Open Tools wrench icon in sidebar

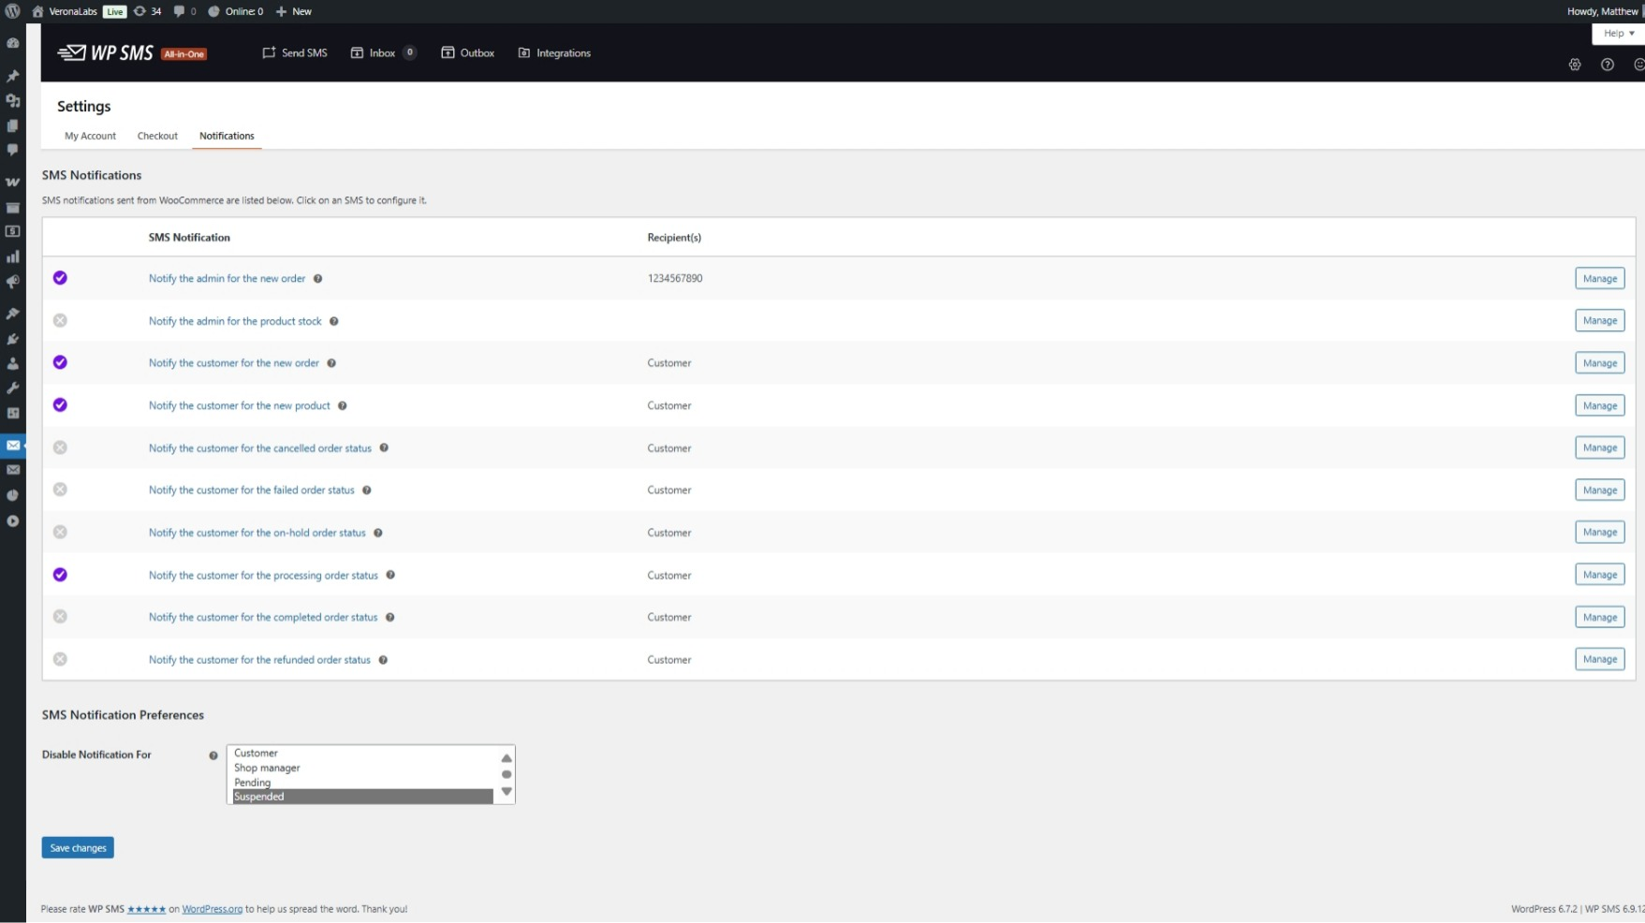[13, 388]
